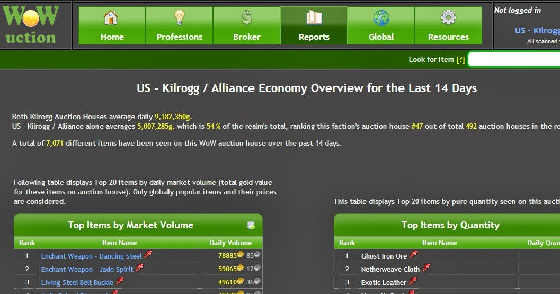Open the Home navigation tab
This screenshot has width=560, height=294.
112,25
